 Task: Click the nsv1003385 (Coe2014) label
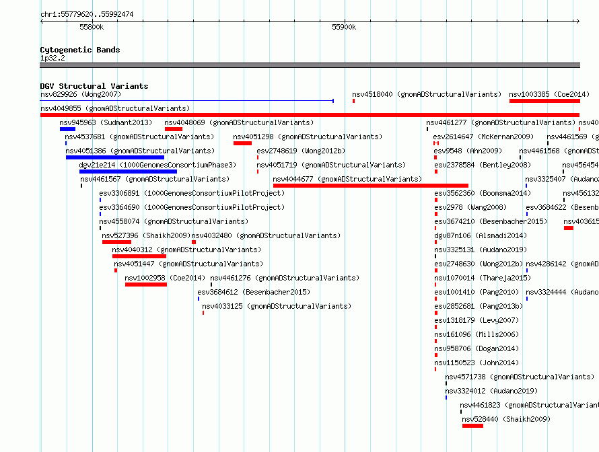549,94
